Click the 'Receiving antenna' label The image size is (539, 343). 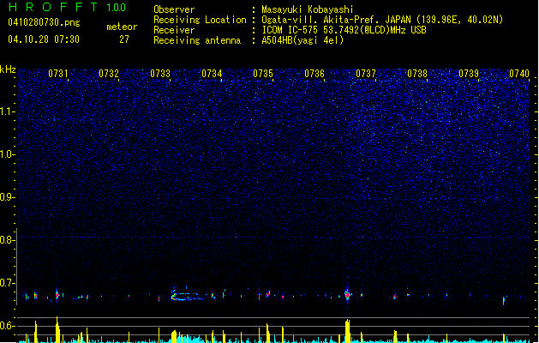click(197, 40)
